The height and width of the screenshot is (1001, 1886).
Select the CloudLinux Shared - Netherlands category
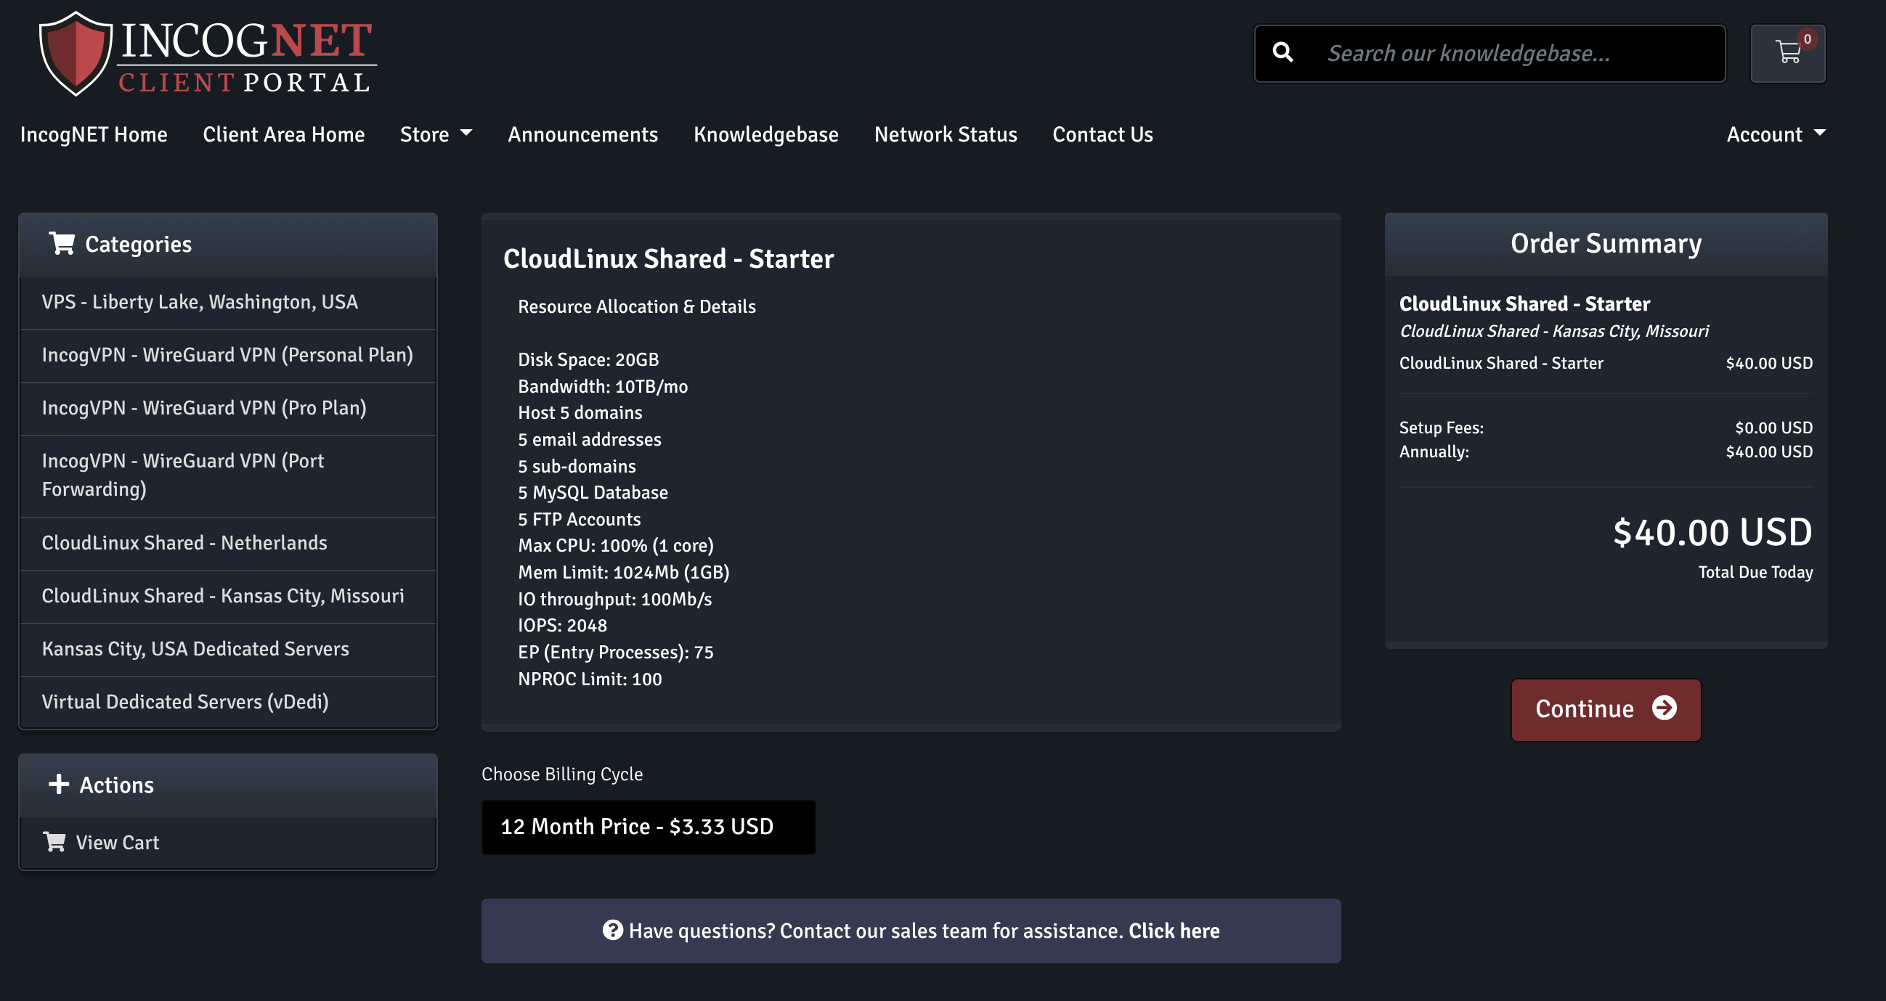tap(184, 543)
